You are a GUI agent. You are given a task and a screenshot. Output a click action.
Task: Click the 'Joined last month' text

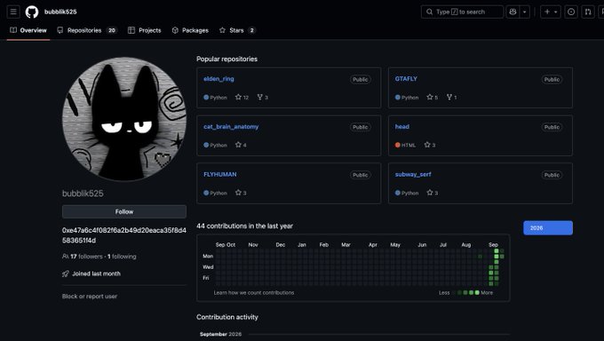(x=96, y=274)
